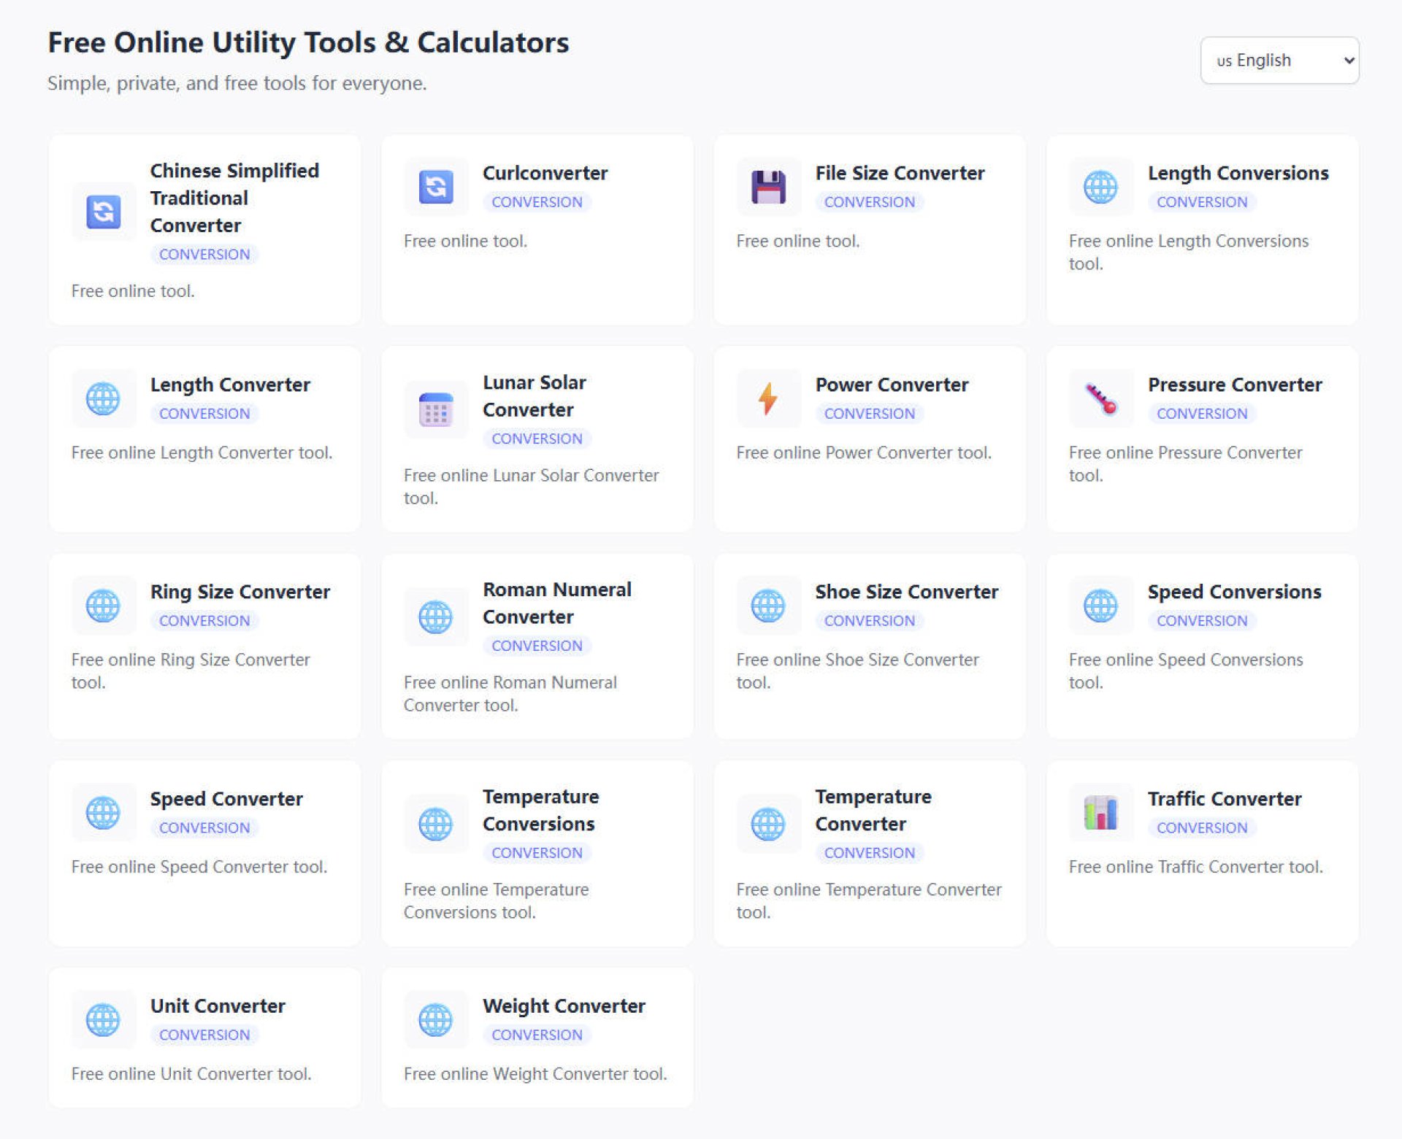Screen dimensions: 1402x1139
Task: Click the Free Online Utility Tools heading
Action: tap(307, 42)
